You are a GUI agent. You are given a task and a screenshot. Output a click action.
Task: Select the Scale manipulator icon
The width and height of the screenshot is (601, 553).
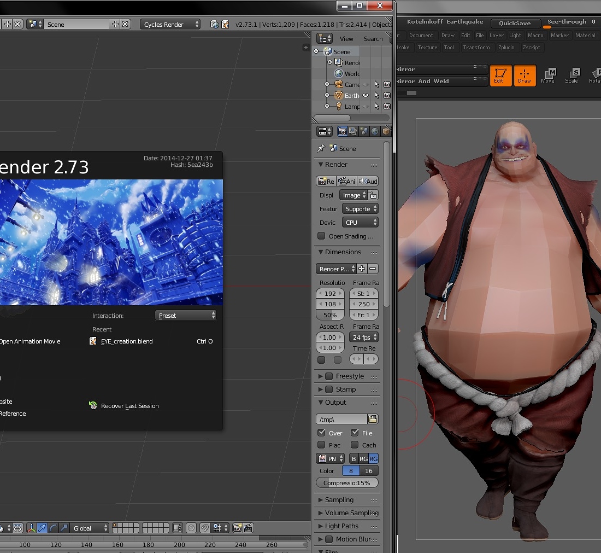click(64, 528)
